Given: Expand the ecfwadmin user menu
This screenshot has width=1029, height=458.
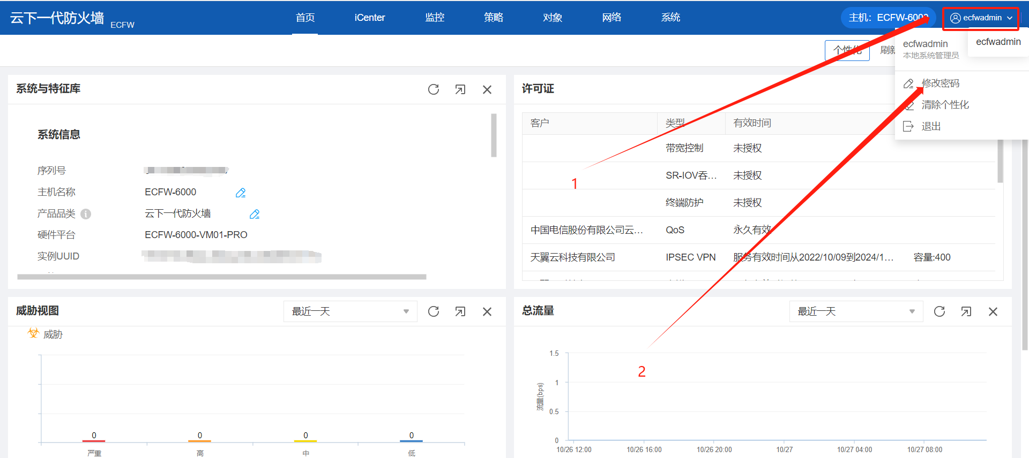Looking at the screenshot, I should point(981,18).
